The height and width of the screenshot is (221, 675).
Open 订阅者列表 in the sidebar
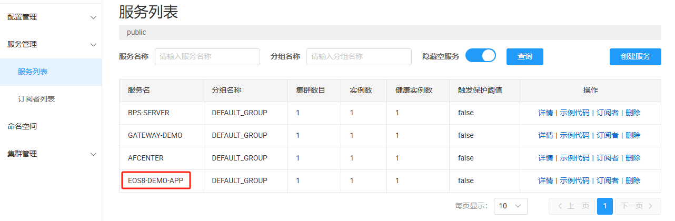point(36,99)
